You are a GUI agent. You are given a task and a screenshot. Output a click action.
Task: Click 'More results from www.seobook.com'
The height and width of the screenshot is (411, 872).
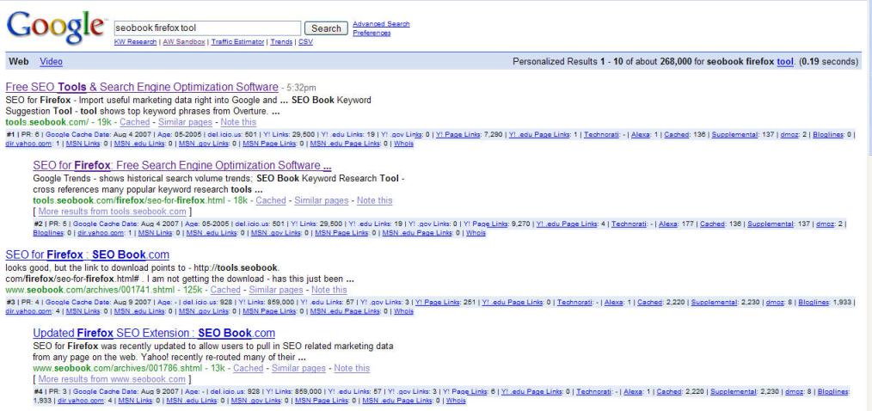pyautogui.click(x=111, y=379)
